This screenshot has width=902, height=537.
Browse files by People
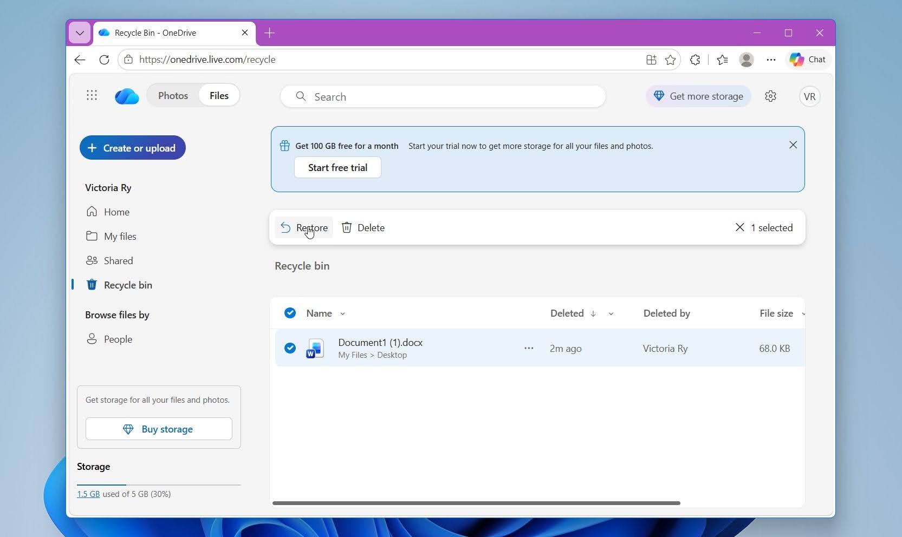pyautogui.click(x=109, y=339)
